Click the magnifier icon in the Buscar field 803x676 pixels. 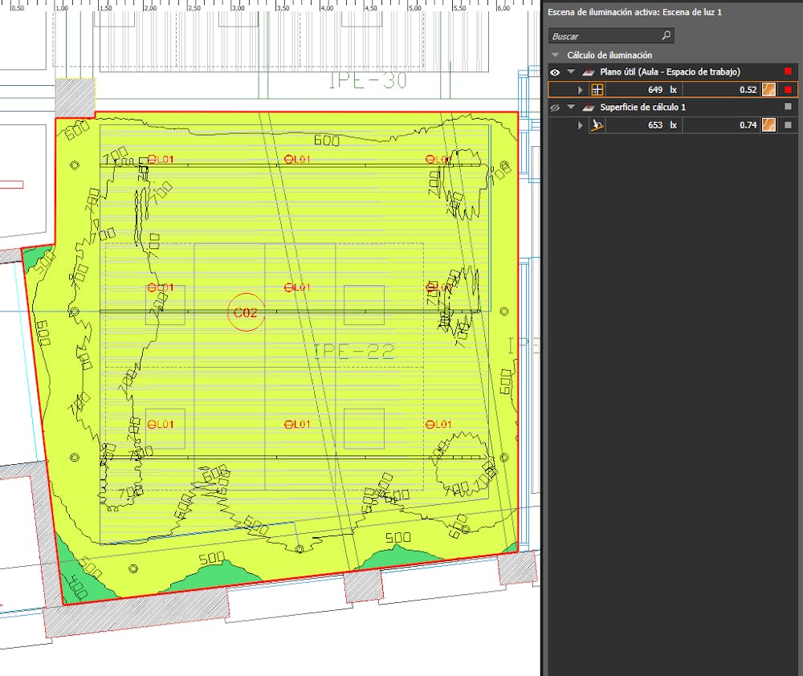coord(666,36)
